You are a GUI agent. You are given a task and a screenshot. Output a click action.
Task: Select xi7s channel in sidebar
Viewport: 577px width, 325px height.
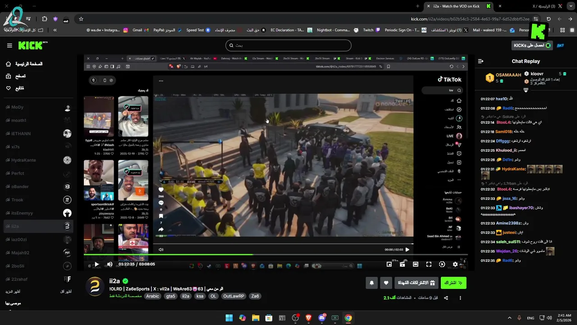(x=38, y=147)
